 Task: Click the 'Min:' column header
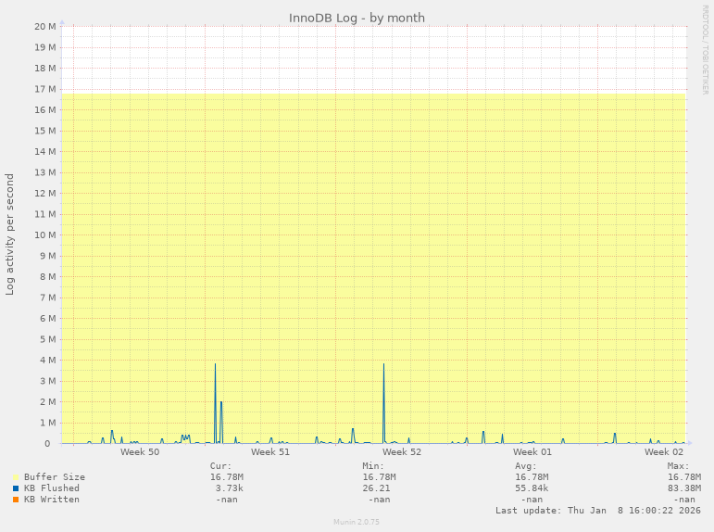coord(373,466)
